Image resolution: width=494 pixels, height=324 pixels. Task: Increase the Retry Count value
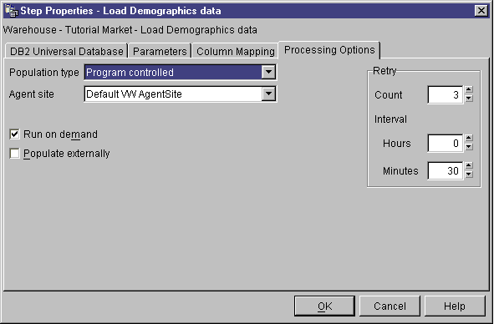[x=469, y=89]
